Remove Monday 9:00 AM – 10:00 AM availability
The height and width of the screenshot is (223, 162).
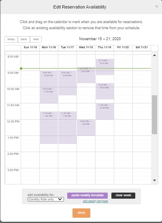pyautogui.click(x=49, y=79)
